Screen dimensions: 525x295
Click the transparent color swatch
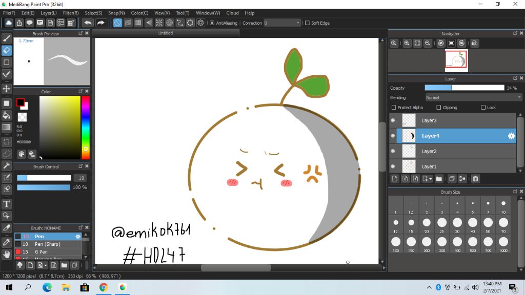click(x=22, y=117)
